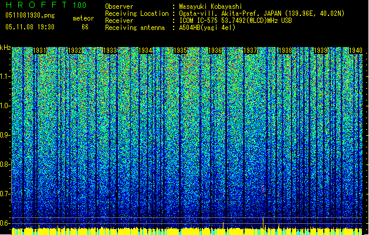Click the 1935 time marker label

180,51
